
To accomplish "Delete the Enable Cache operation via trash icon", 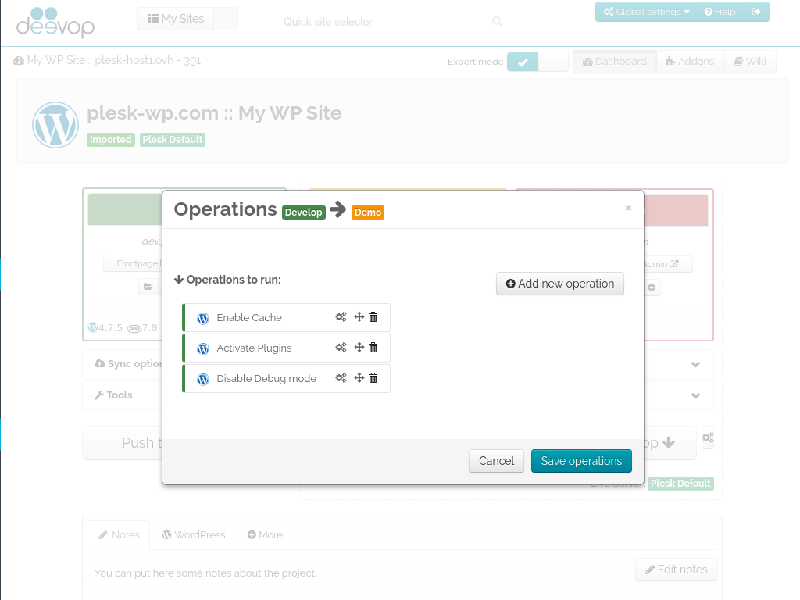I will pos(373,317).
